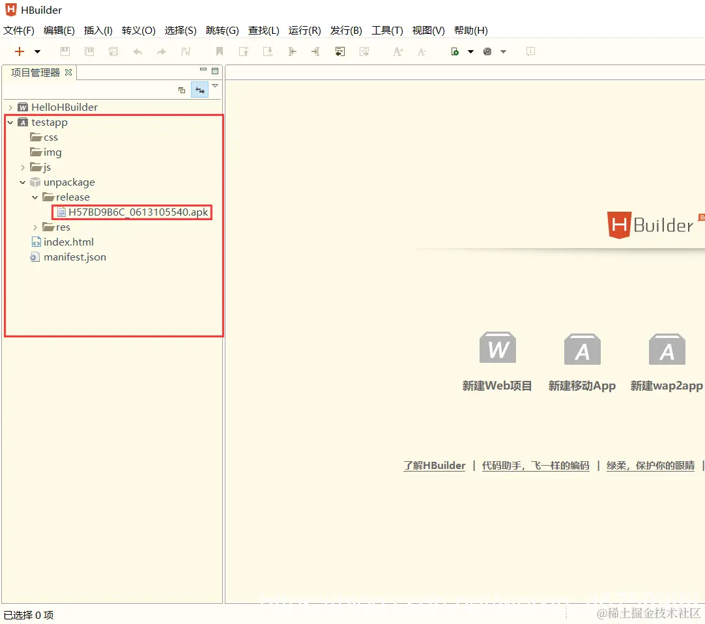Click the Redo arrow icon
Screen dimensions: 705x624
point(162,51)
